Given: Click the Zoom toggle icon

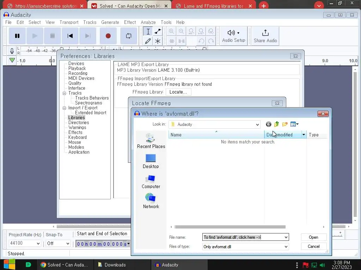Looking at the screenshot, I should point(211,31).
